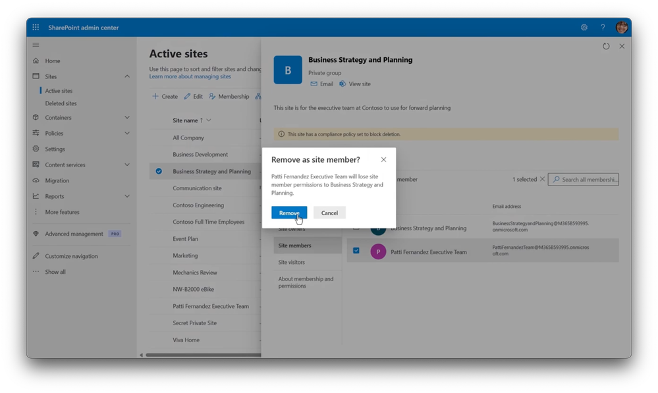Check the Business Strategy and Planning member row
Viewport: 658px width, 393px height.
(x=356, y=228)
